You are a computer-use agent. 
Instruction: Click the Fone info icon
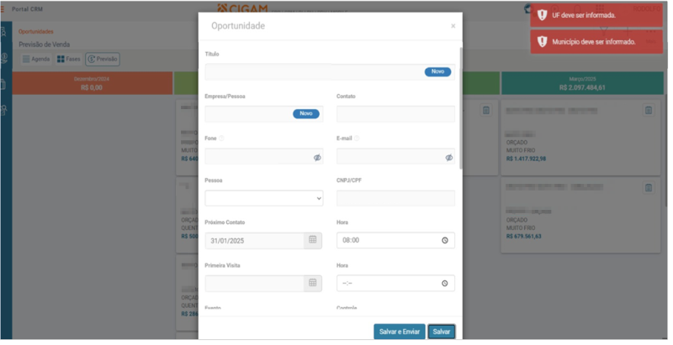[221, 139]
